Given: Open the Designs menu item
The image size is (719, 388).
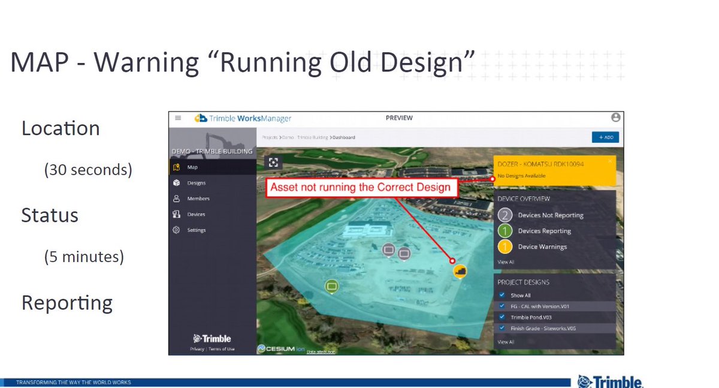Looking at the screenshot, I should pyautogui.click(x=213, y=183).
